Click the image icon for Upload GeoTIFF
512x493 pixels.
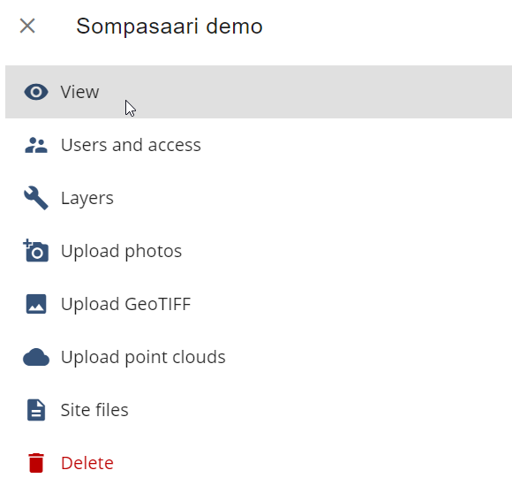(x=36, y=304)
